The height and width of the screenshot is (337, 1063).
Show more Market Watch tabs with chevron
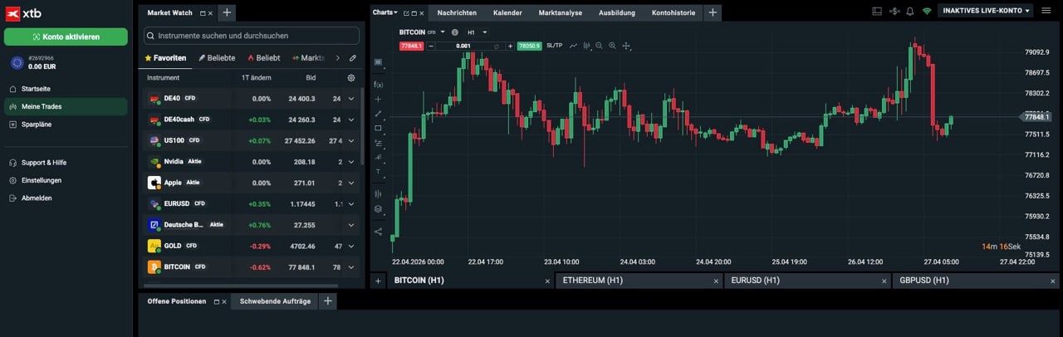(337, 58)
